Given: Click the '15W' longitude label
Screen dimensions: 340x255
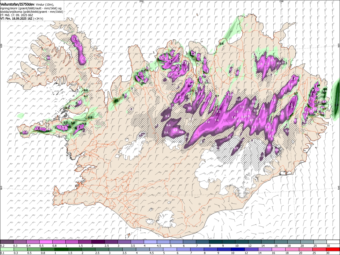Looking at the screenshot, I should (281, 1).
